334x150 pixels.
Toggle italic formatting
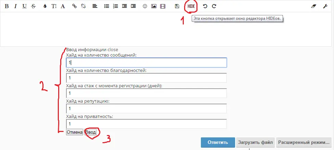(15, 6)
